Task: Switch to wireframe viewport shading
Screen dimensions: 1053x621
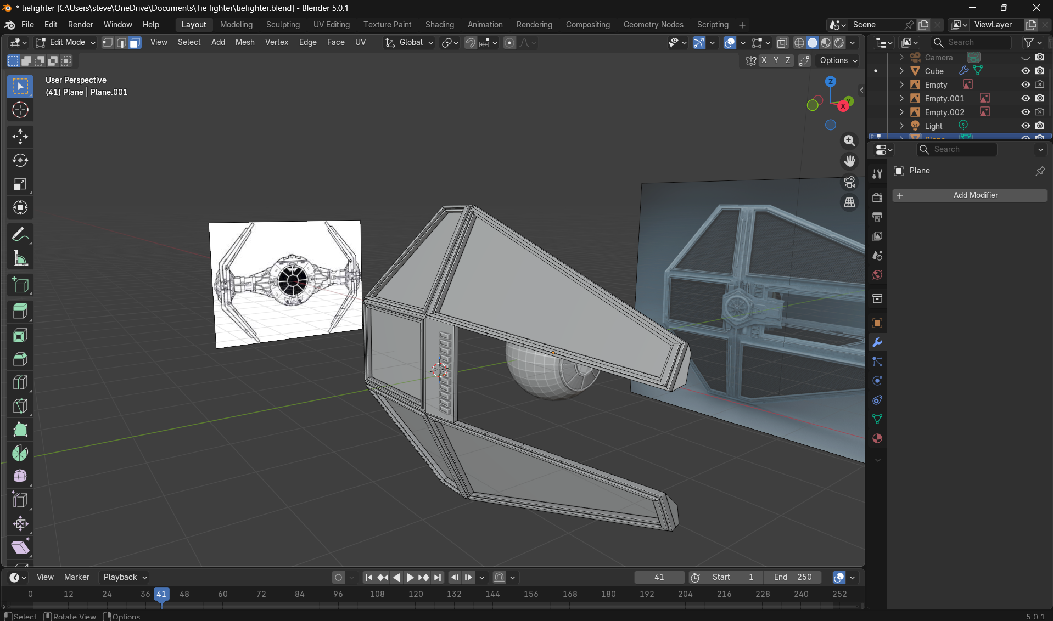Action: point(799,43)
